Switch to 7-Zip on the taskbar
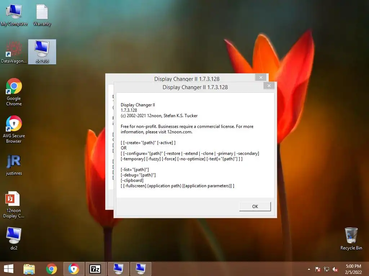369x276 pixels. (95, 269)
